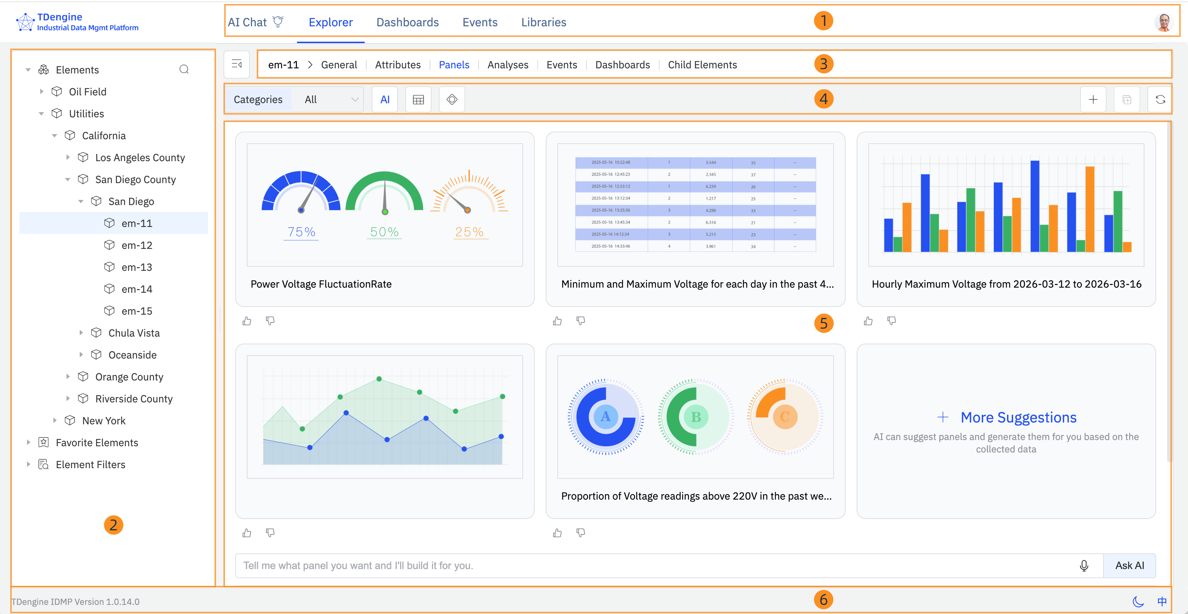Image resolution: width=1188 pixels, height=614 pixels.
Task: Select the AI view icon in the toolbar
Action: 385,99
